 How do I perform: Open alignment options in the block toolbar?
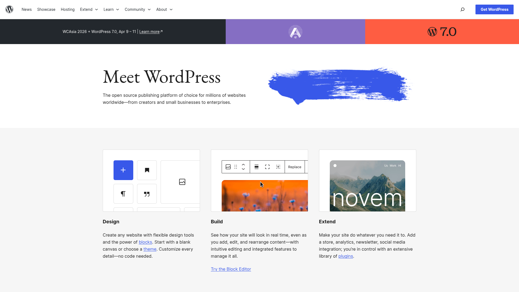click(x=256, y=167)
